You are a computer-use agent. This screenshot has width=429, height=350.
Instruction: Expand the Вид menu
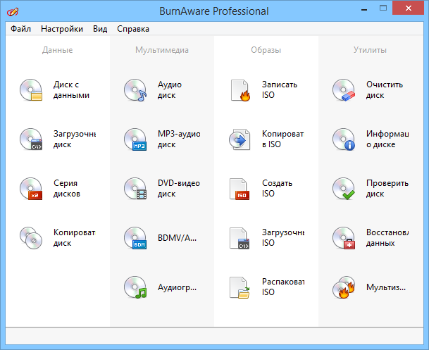coord(100,29)
